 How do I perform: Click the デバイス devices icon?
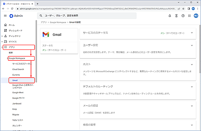coord(5,42)
